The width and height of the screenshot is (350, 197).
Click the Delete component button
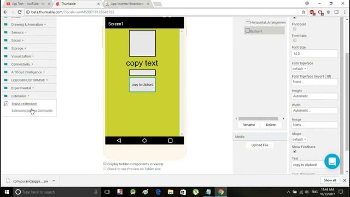(271, 125)
